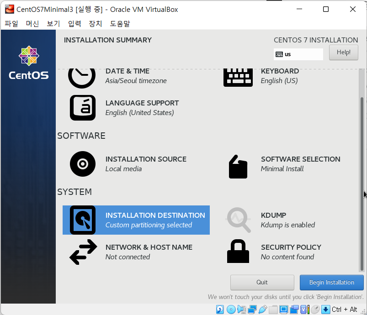Viewport: 367px width, 315px height.
Task: Click the us keyboard layout indicator
Action: click(x=298, y=54)
